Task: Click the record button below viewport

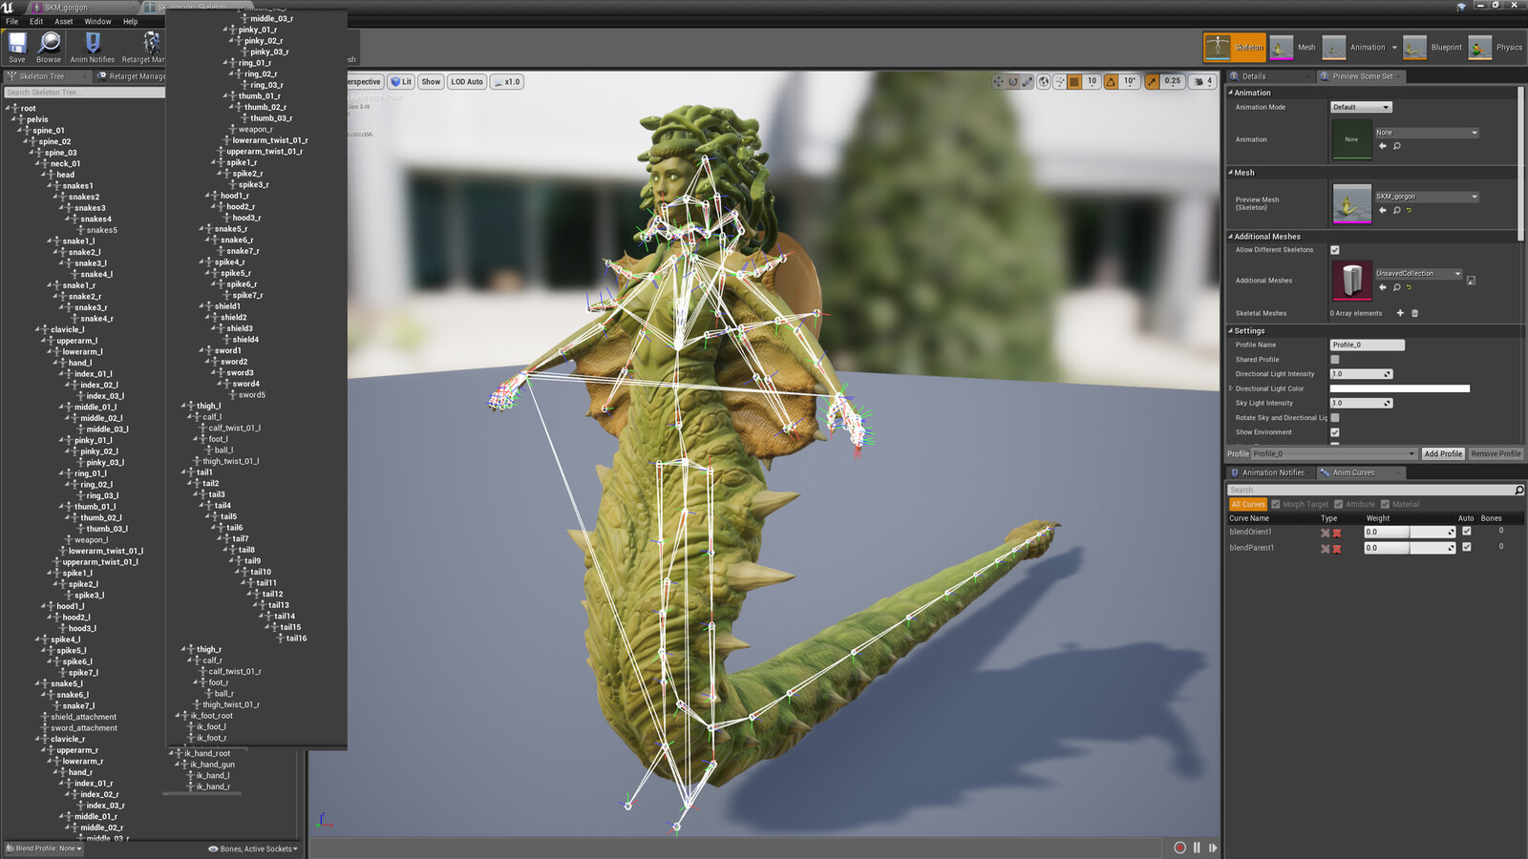Action: [1179, 848]
